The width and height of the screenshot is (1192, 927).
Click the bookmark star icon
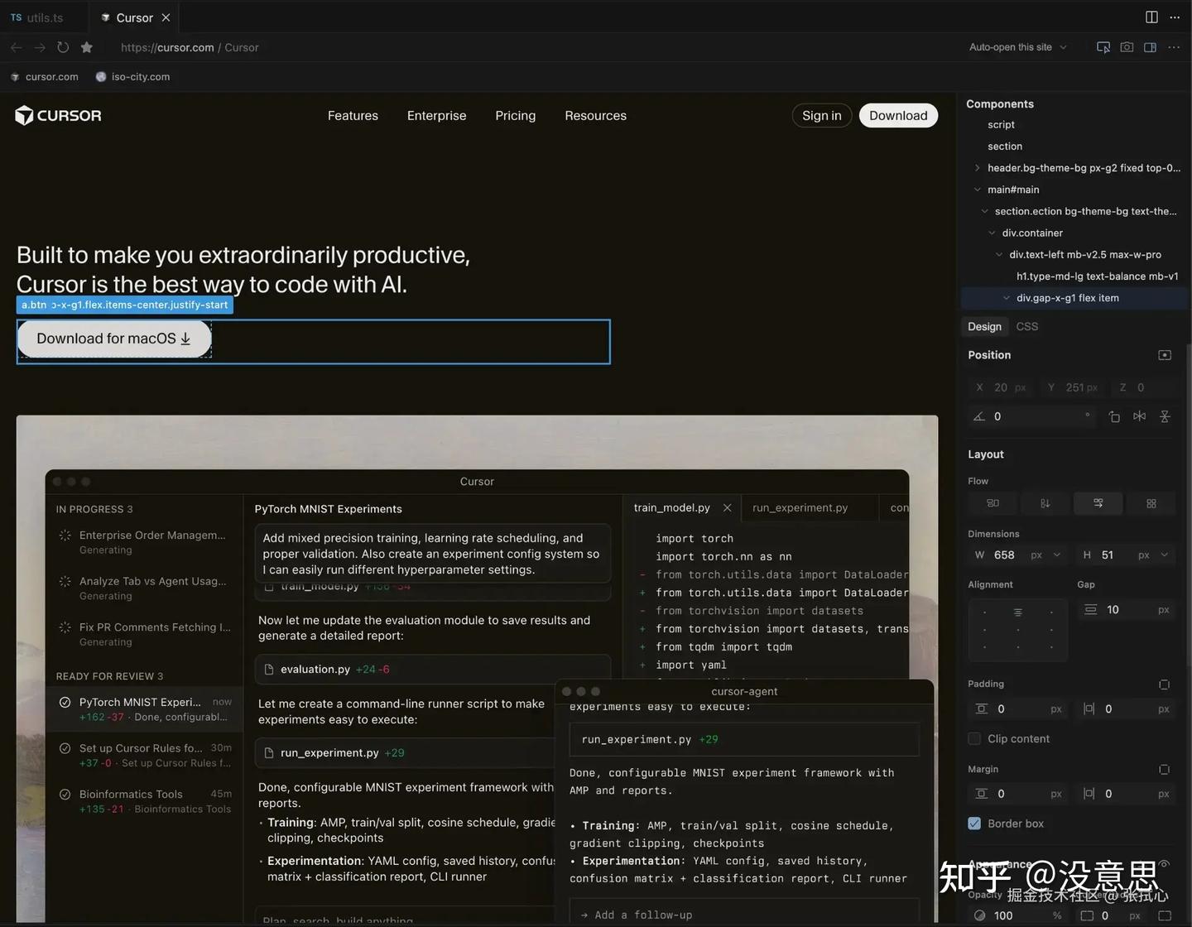coord(87,47)
